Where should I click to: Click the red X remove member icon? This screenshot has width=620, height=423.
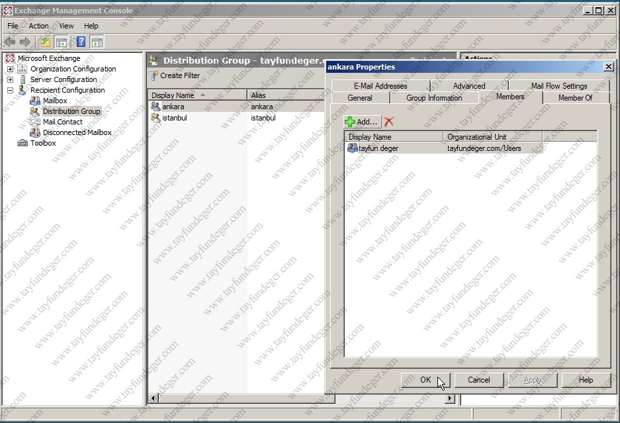(388, 122)
